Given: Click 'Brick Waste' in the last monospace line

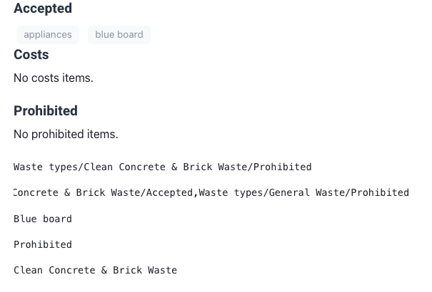Looking at the screenshot, I should click(145, 271).
